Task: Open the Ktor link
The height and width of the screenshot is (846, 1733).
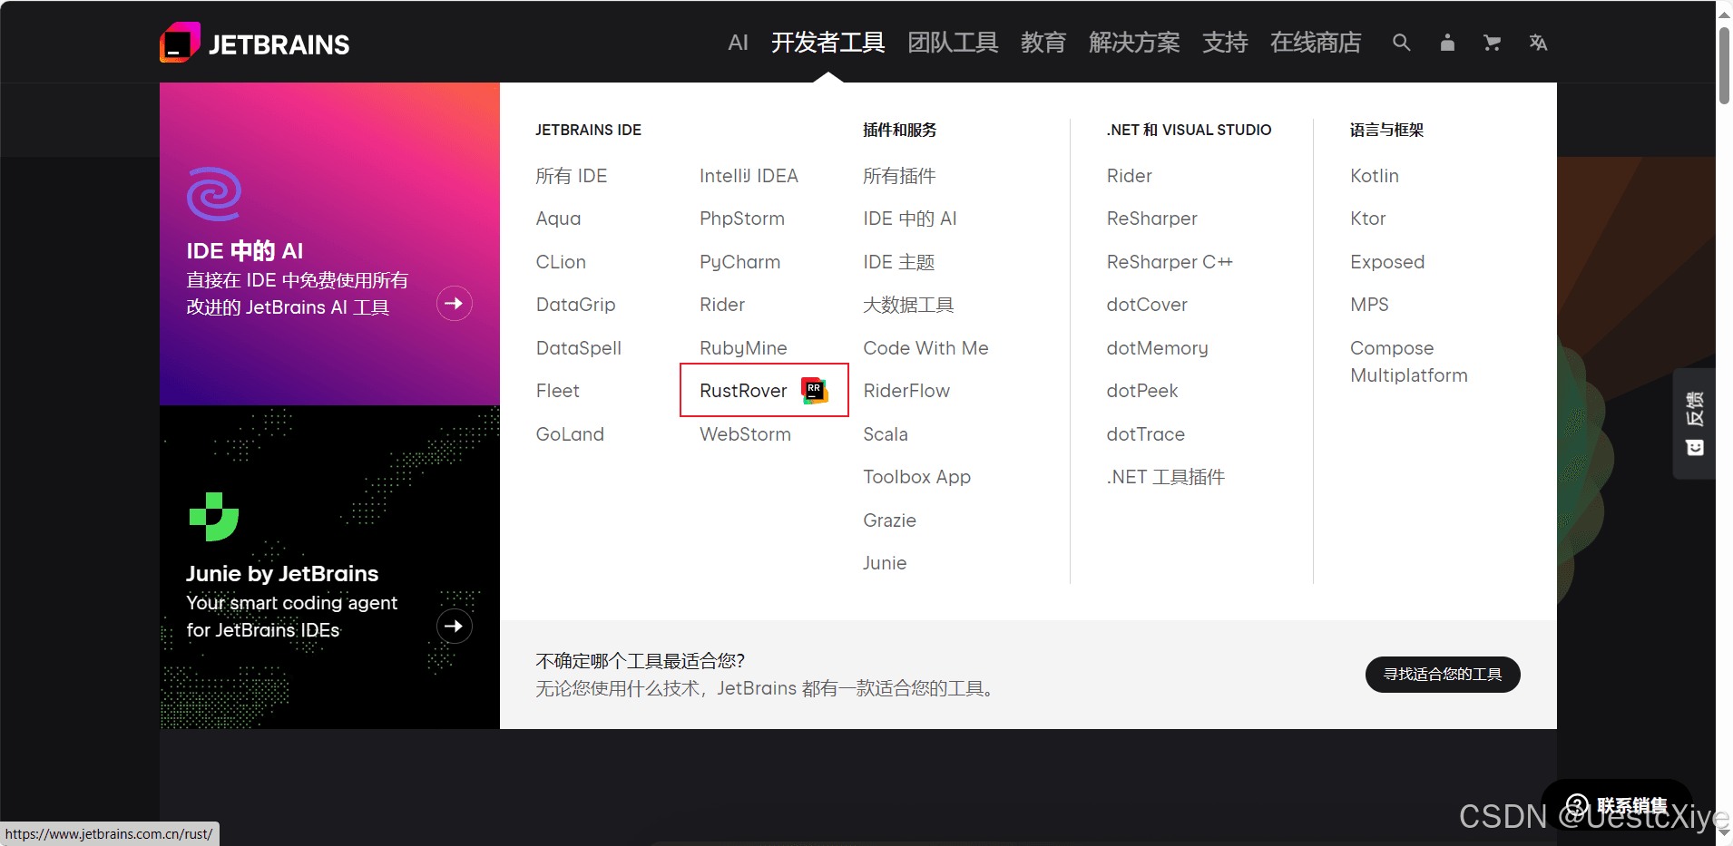Action: [x=1368, y=219]
